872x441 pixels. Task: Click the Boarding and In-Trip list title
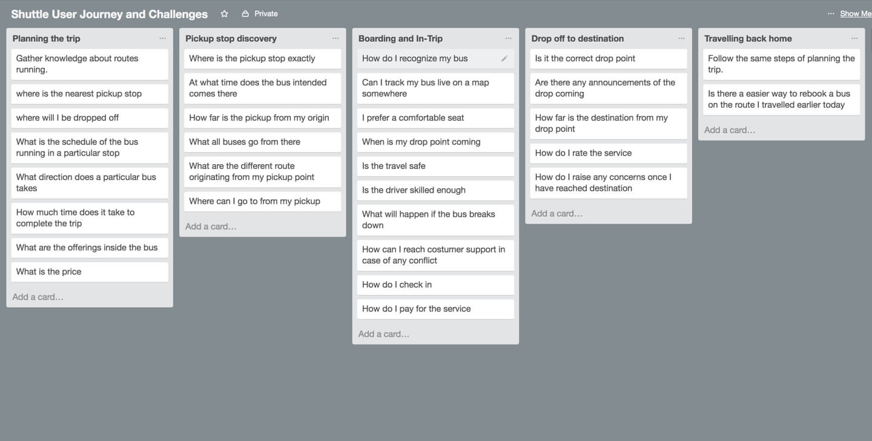tap(400, 38)
